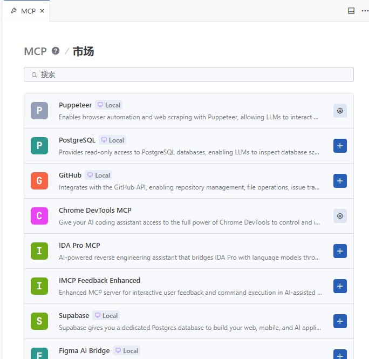The image size is (369, 359).
Task: Click the Puppeteer avatar icon
Action: (x=39, y=111)
